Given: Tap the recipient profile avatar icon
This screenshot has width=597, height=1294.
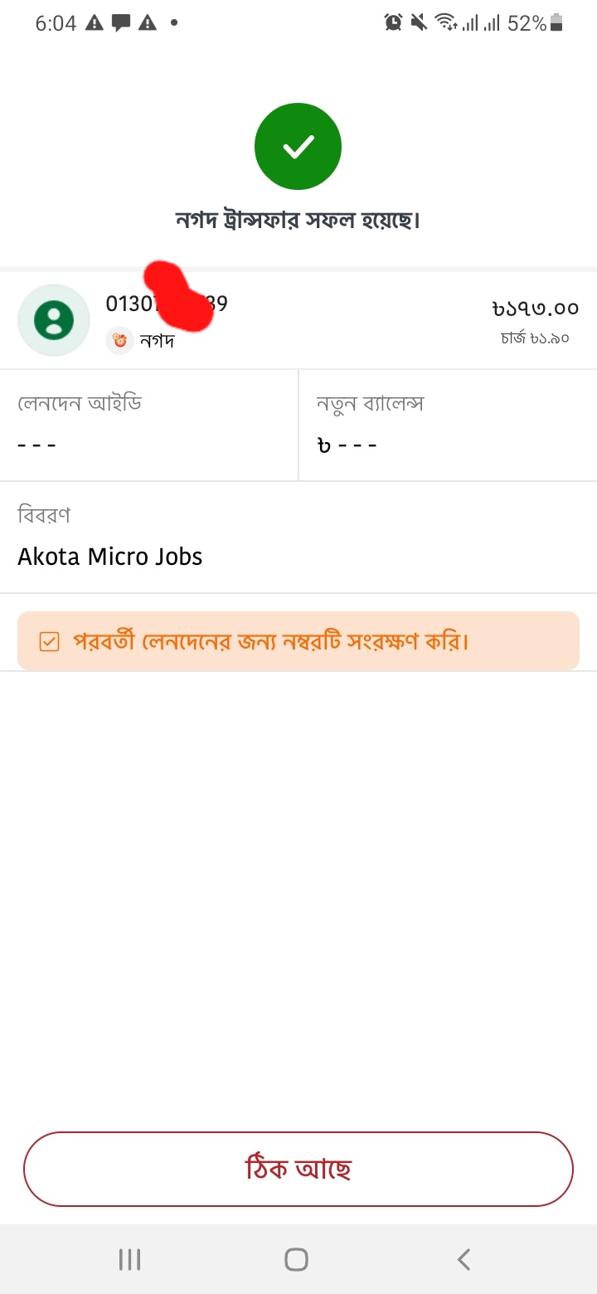Looking at the screenshot, I should pos(54,320).
